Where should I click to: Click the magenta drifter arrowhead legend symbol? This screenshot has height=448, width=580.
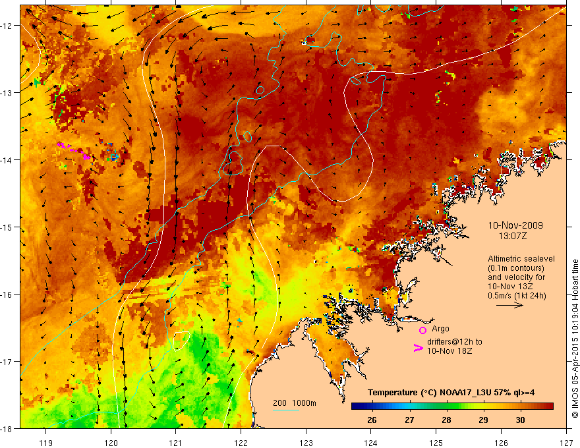click(418, 348)
